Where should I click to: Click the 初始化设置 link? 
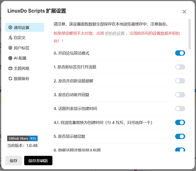coord(115,33)
